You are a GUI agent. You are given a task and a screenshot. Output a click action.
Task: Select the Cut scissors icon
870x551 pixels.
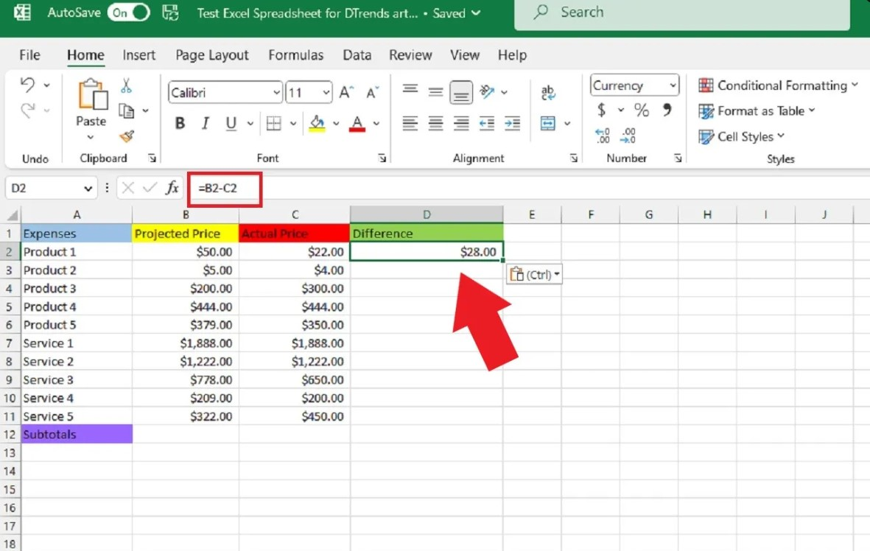(x=127, y=86)
